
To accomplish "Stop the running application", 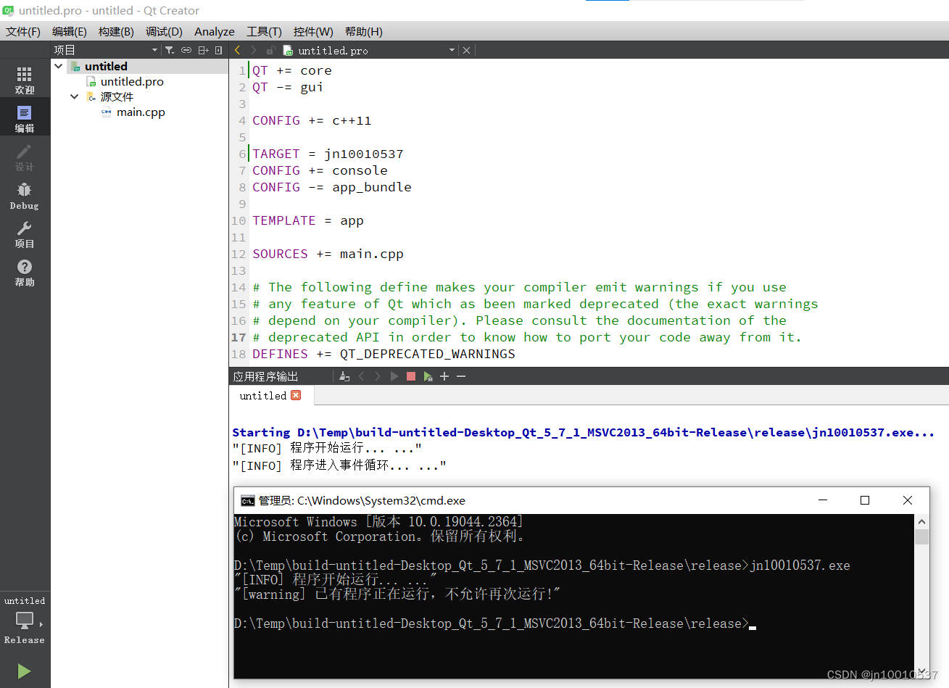I will tap(411, 376).
